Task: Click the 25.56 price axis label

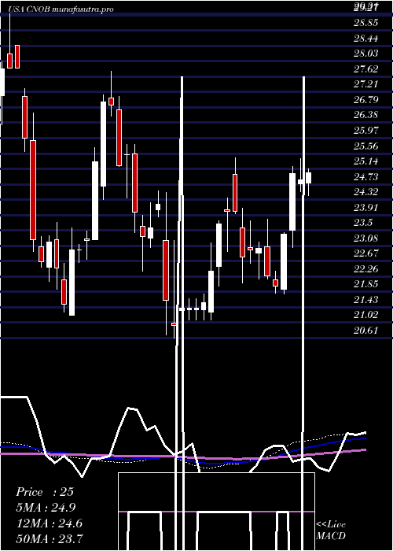Action: (x=366, y=146)
